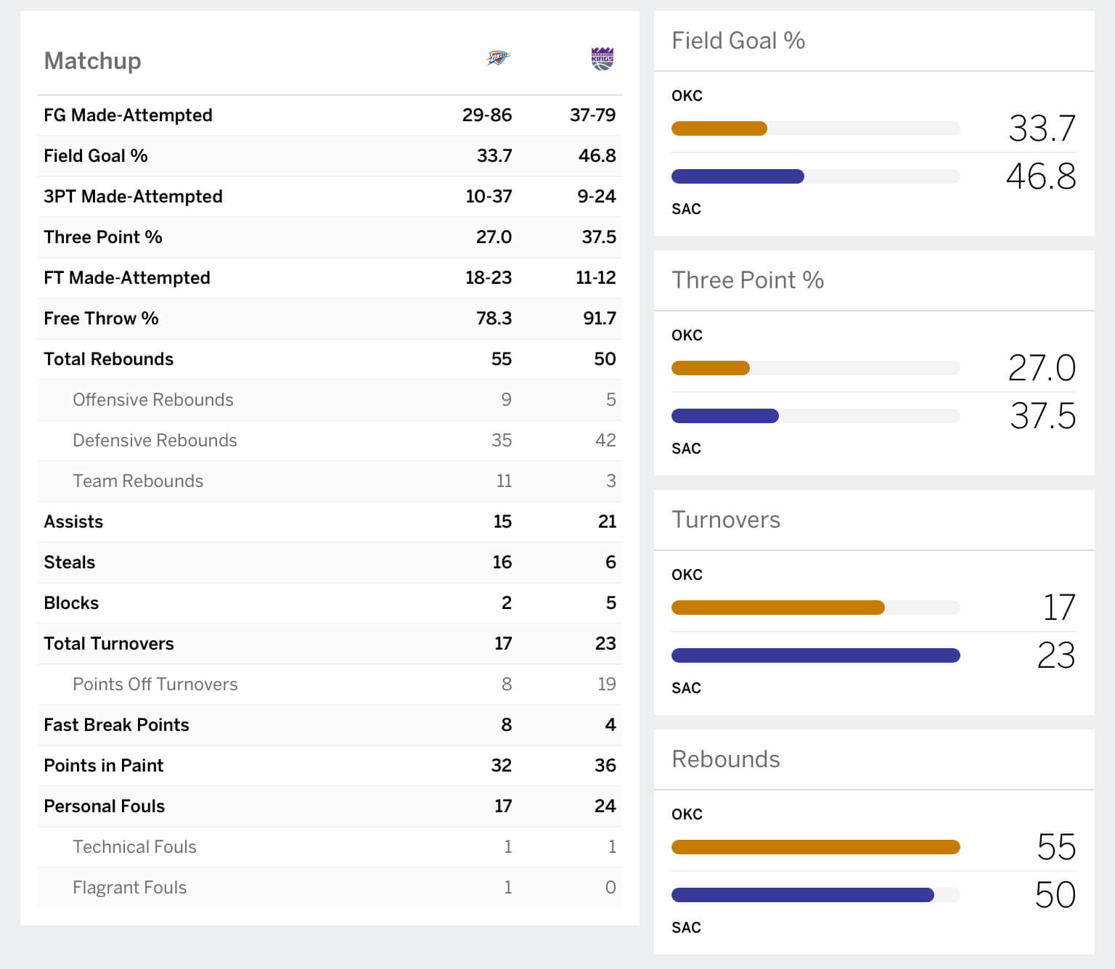Select the Flagrant Fouls sub-row
Viewport: 1115px width, 969px height.
point(129,888)
